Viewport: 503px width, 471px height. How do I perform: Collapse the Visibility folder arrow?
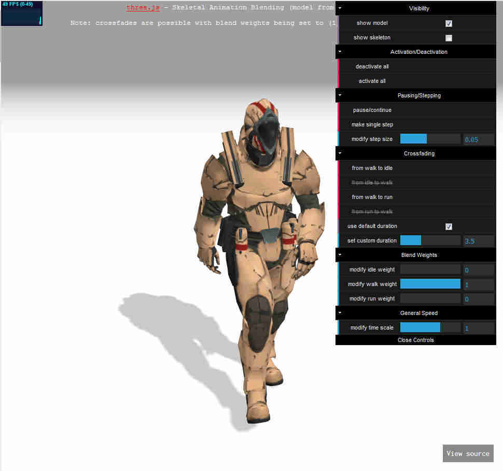[340, 9]
